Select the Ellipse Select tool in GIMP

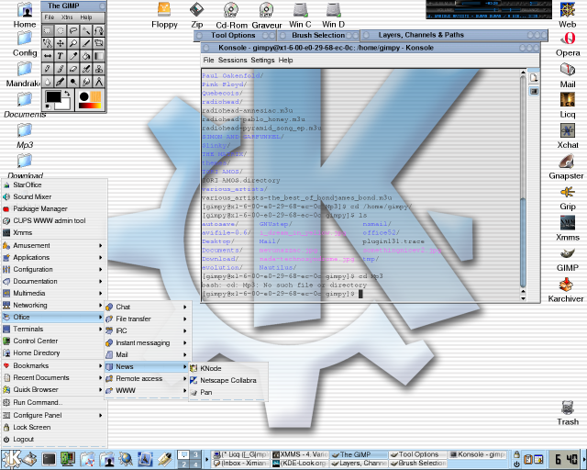point(61,30)
